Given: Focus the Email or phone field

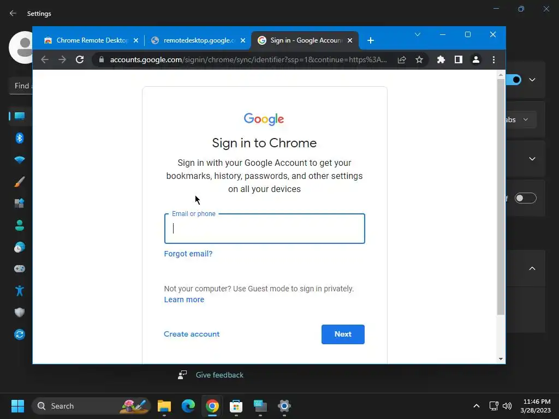Looking at the screenshot, I should coord(265,229).
